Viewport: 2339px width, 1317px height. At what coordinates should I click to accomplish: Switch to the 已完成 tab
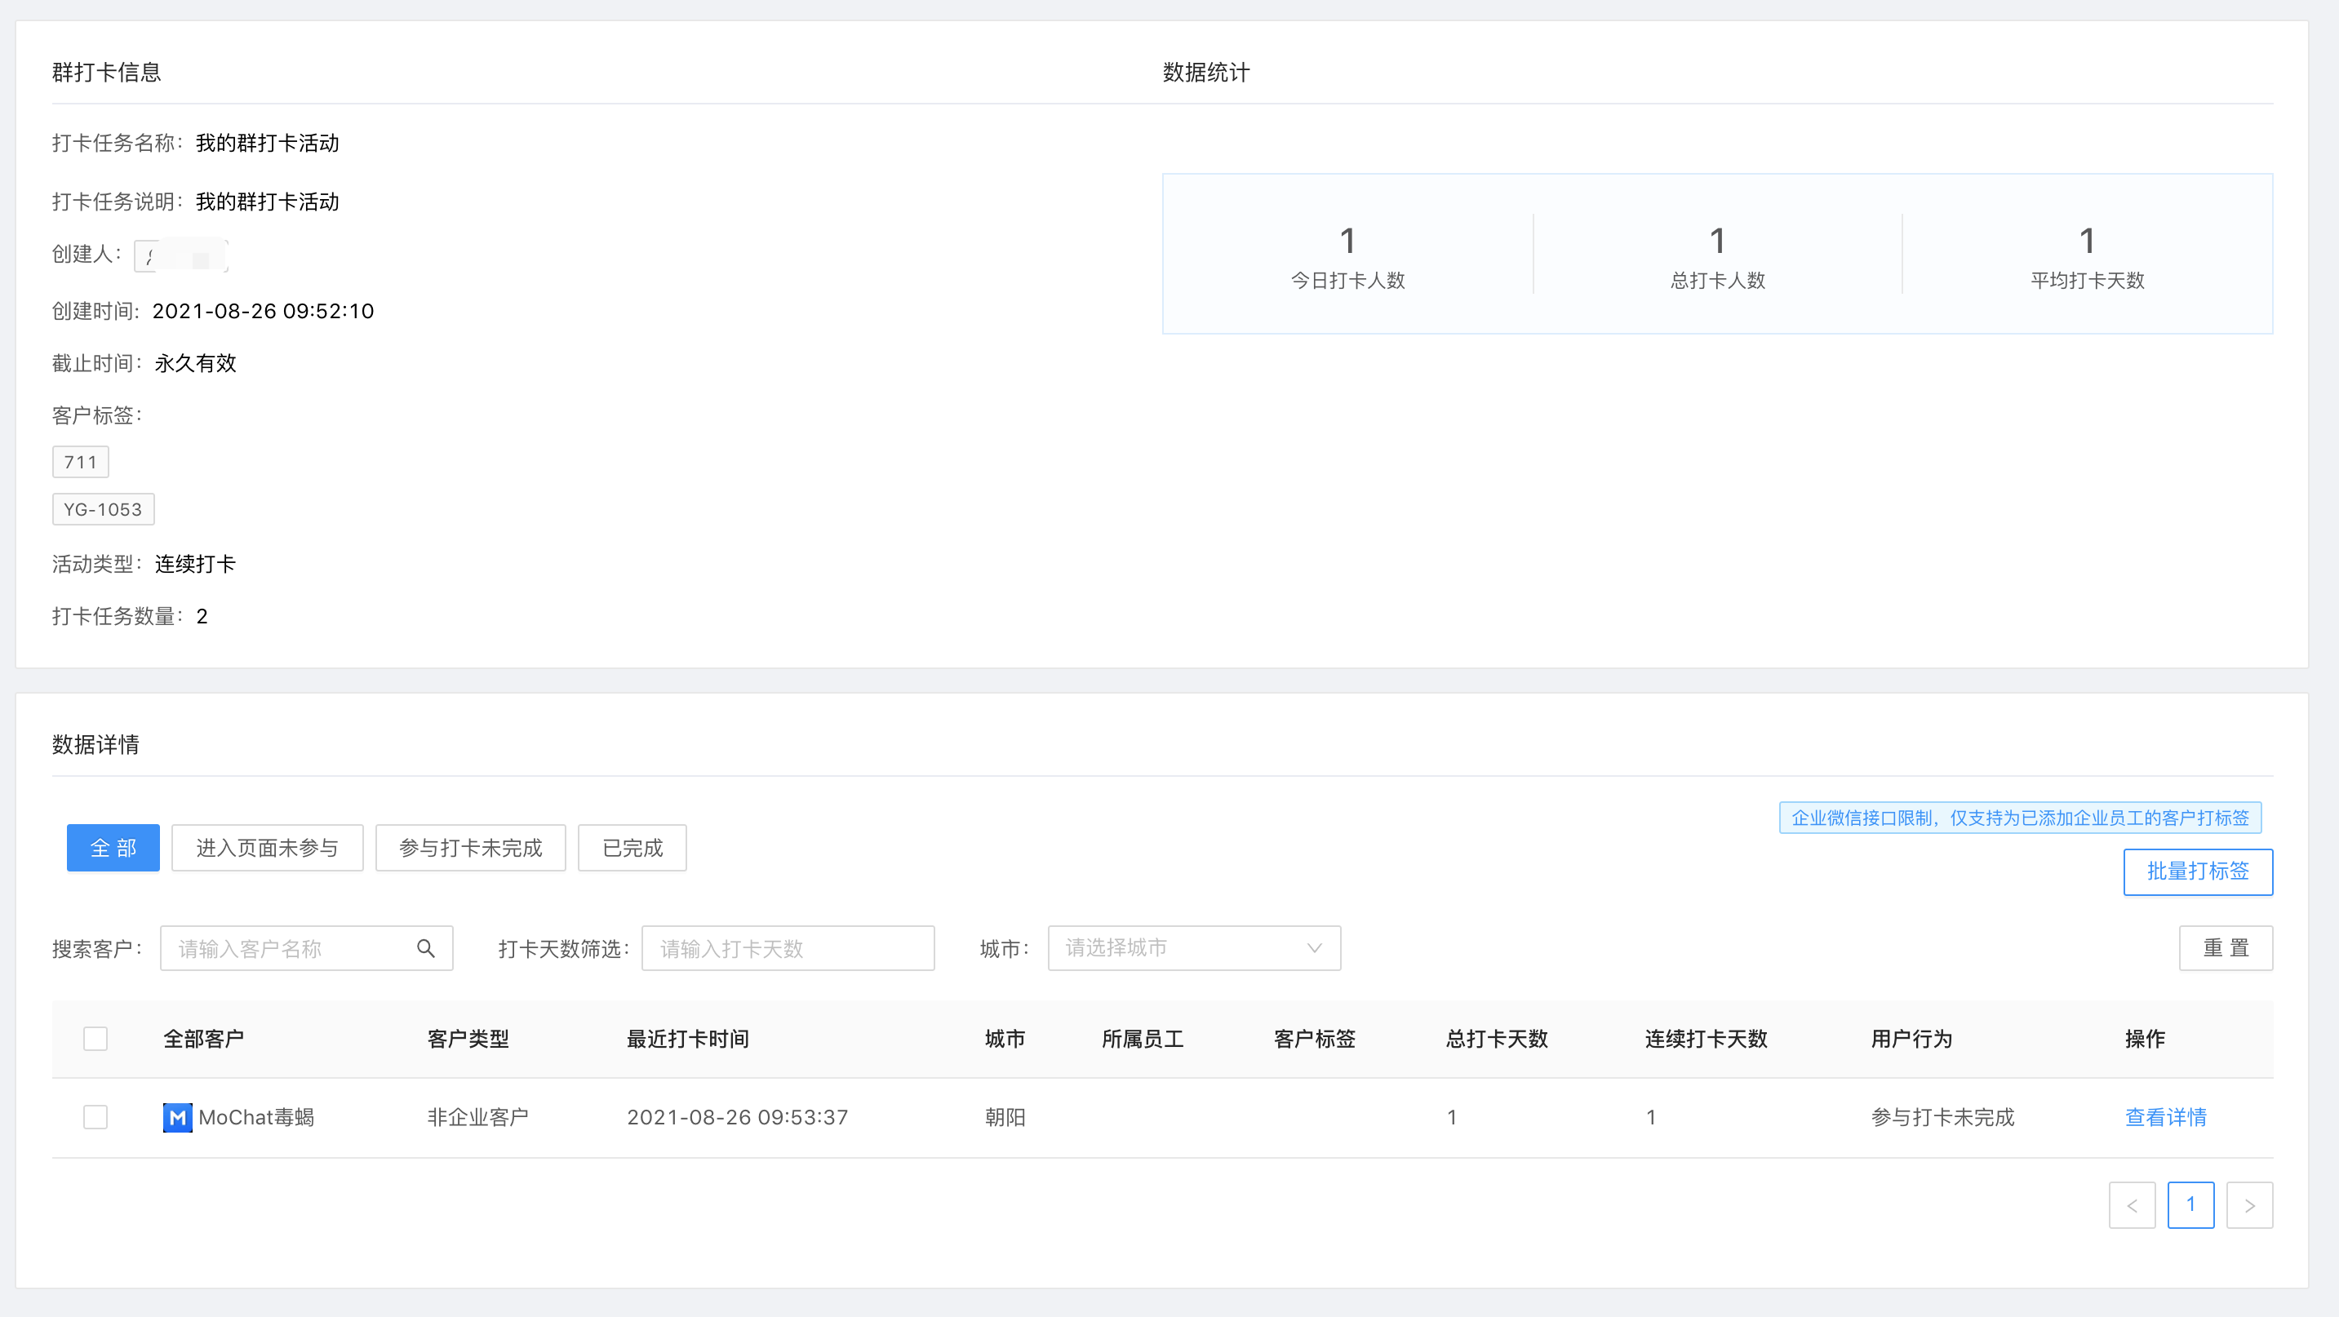[x=632, y=848]
